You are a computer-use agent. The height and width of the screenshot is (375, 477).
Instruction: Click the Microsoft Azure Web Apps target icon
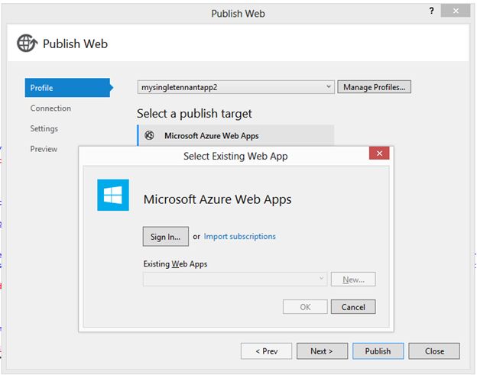(x=149, y=135)
